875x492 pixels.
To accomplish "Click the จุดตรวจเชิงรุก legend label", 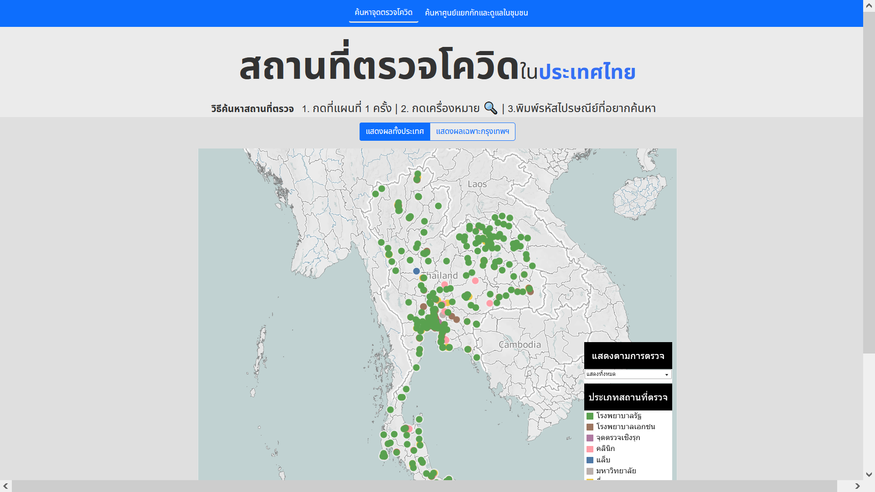I will pyautogui.click(x=618, y=438).
